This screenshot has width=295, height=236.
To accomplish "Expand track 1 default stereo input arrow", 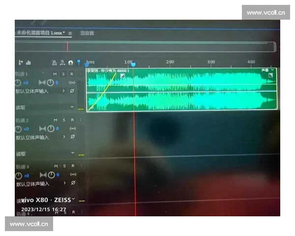I will point(64,91).
